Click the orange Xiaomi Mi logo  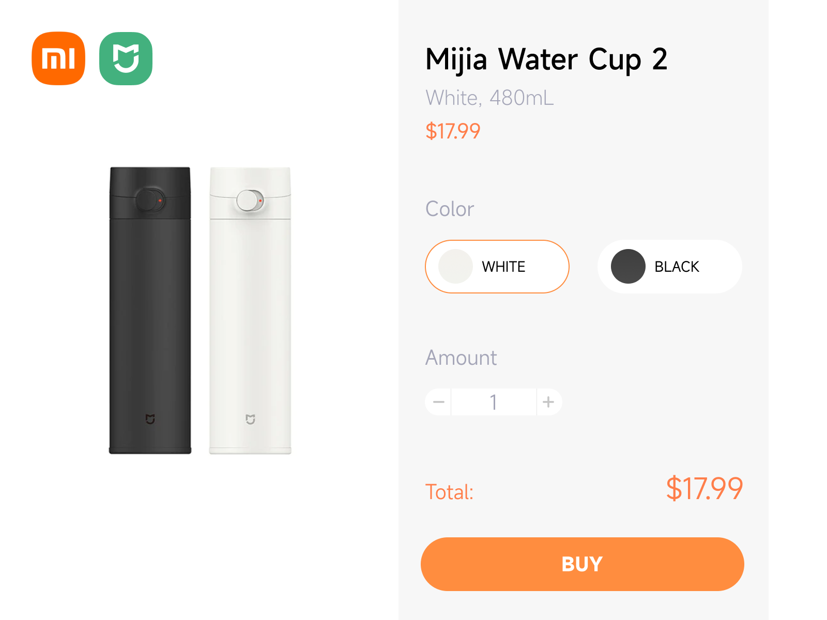57,58
